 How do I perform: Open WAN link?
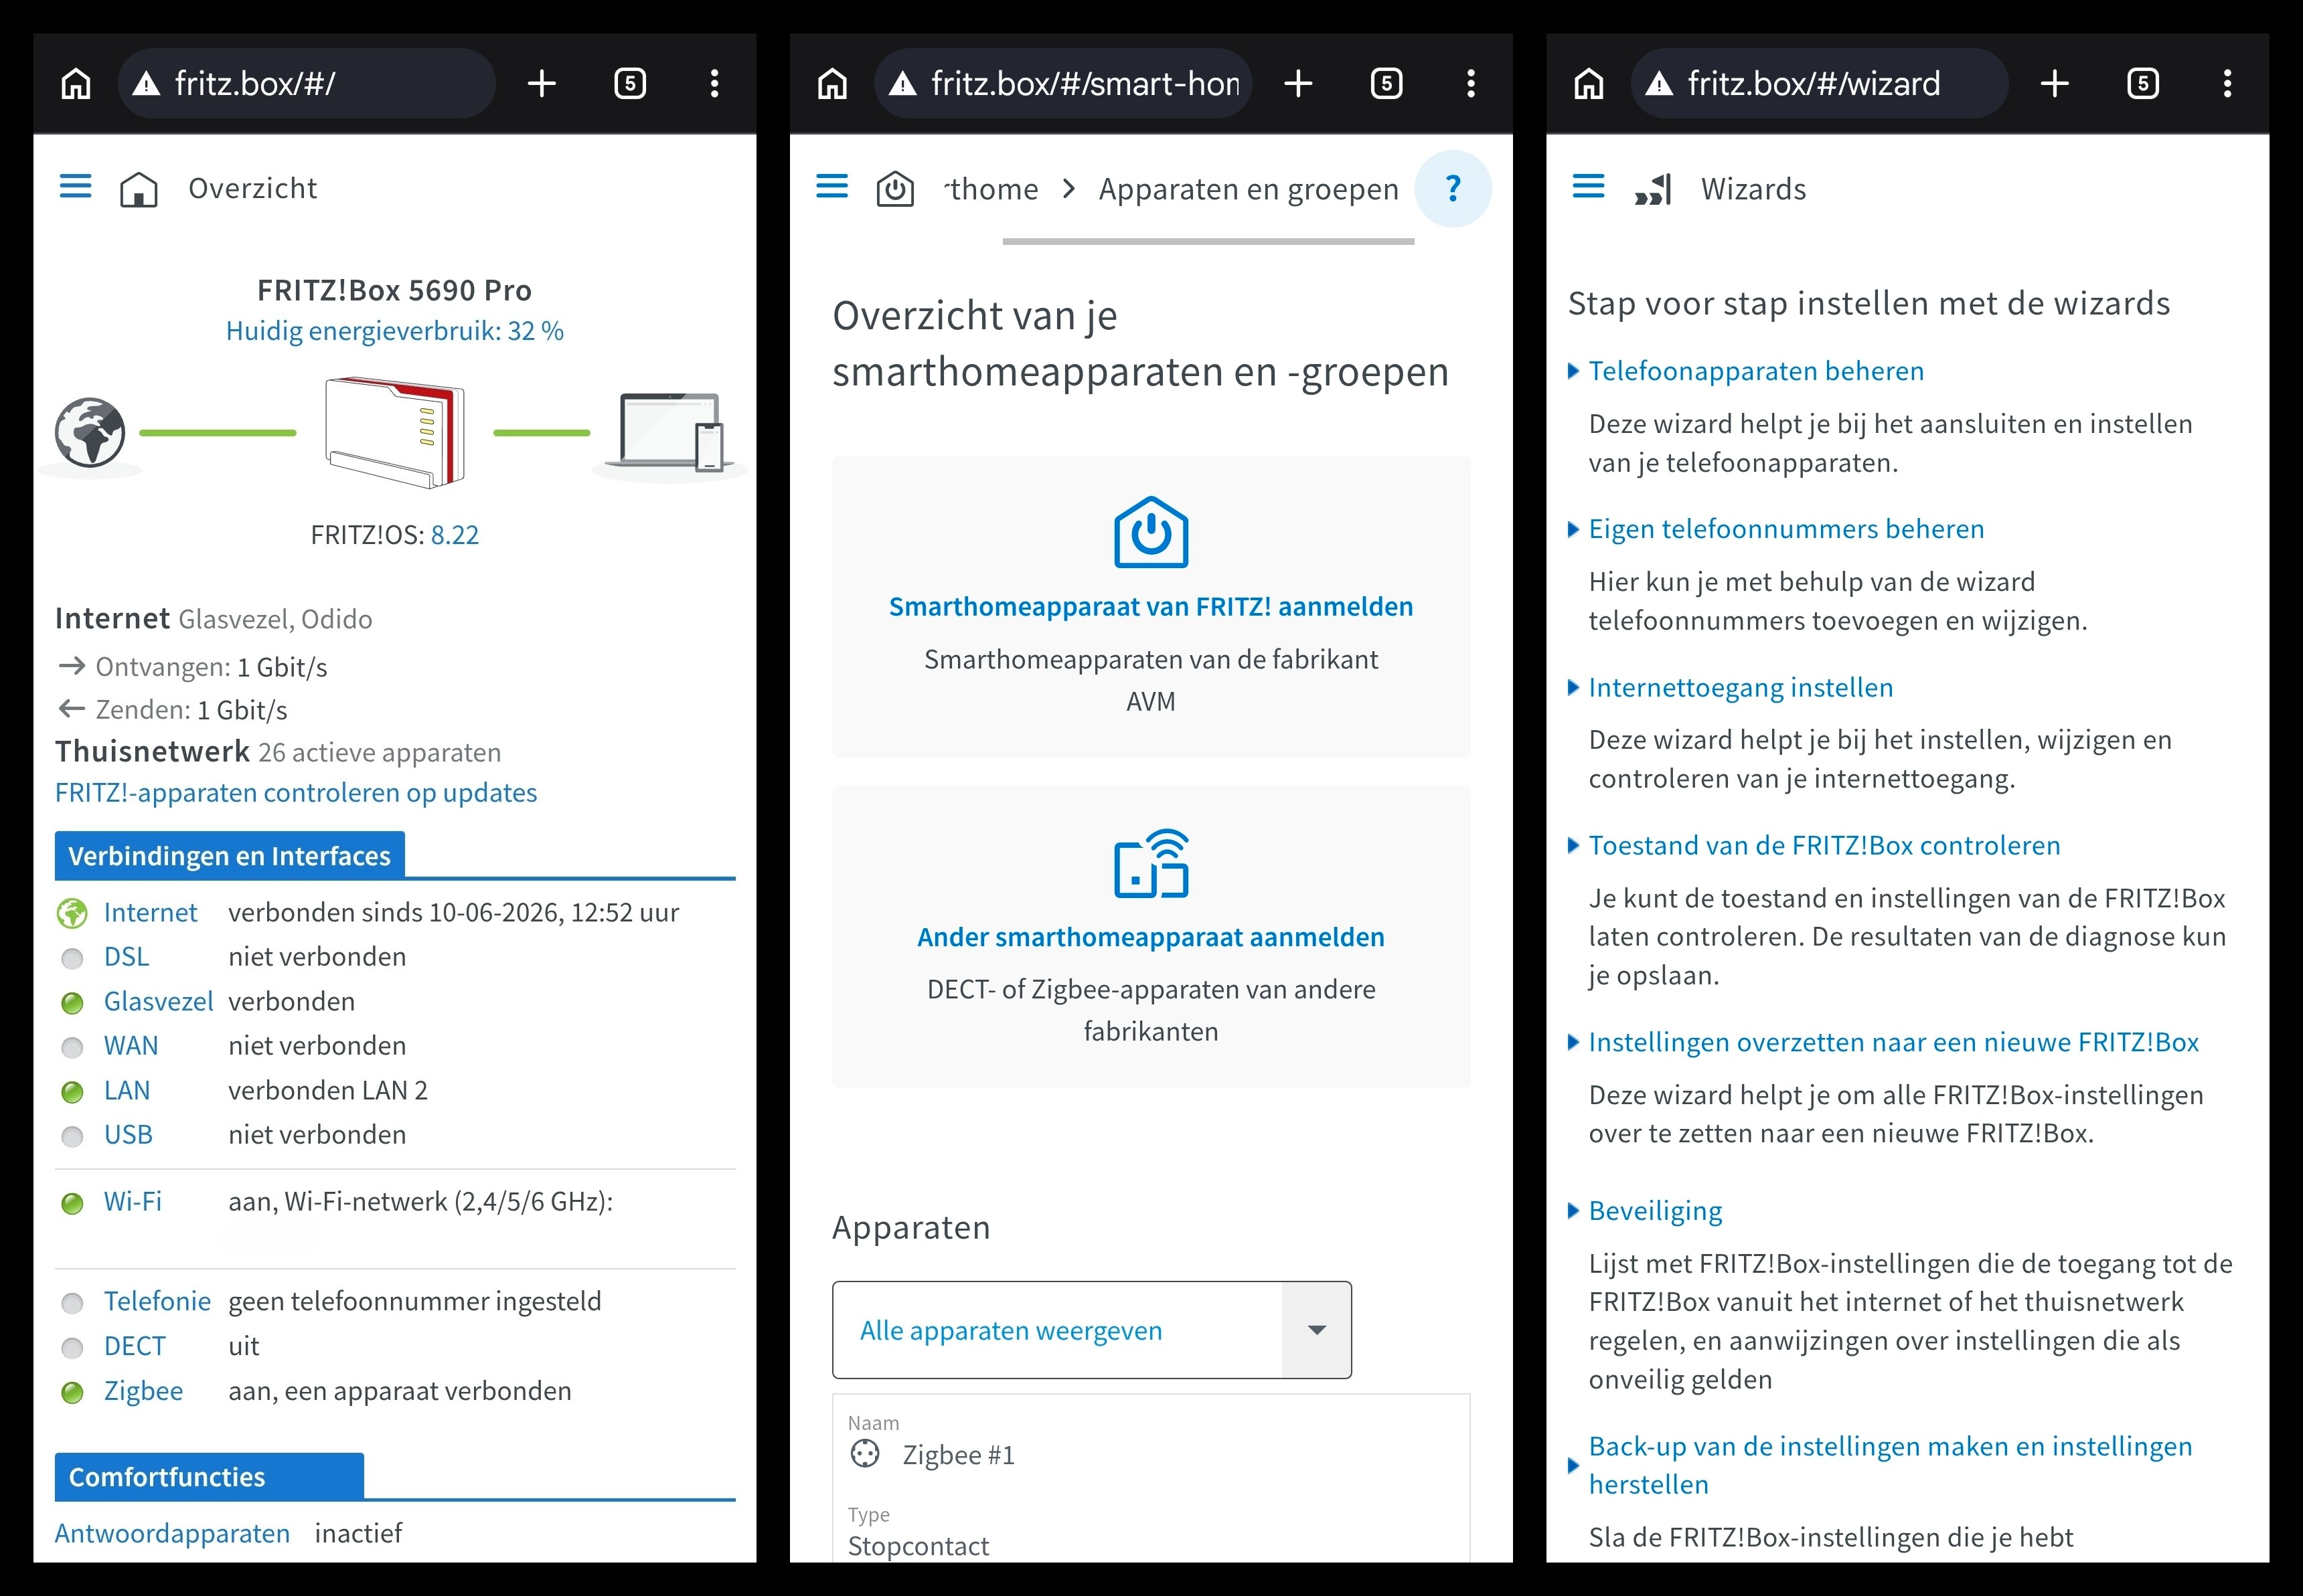click(x=131, y=1046)
